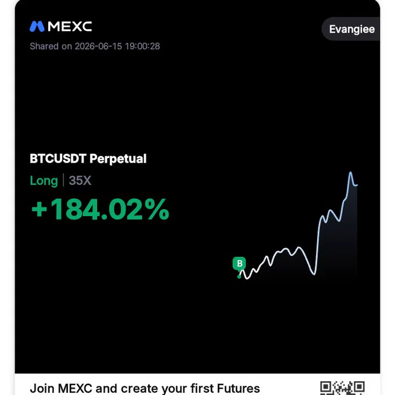
Task: Click the +184.02% profit figure
Action: click(100, 209)
